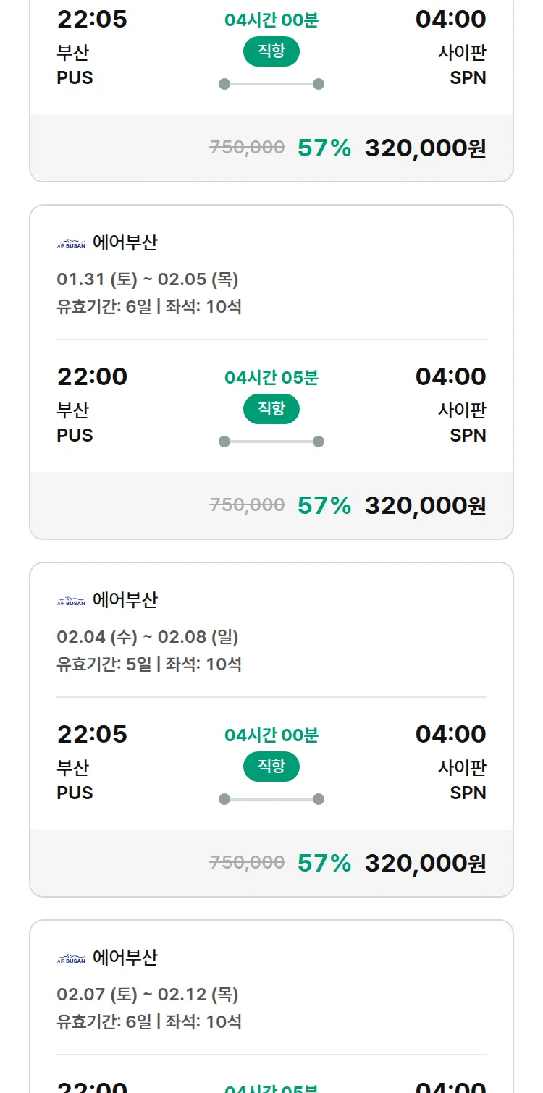
Task: Click the 직항 badge on the topmost flight card
Action: point(271,51)
